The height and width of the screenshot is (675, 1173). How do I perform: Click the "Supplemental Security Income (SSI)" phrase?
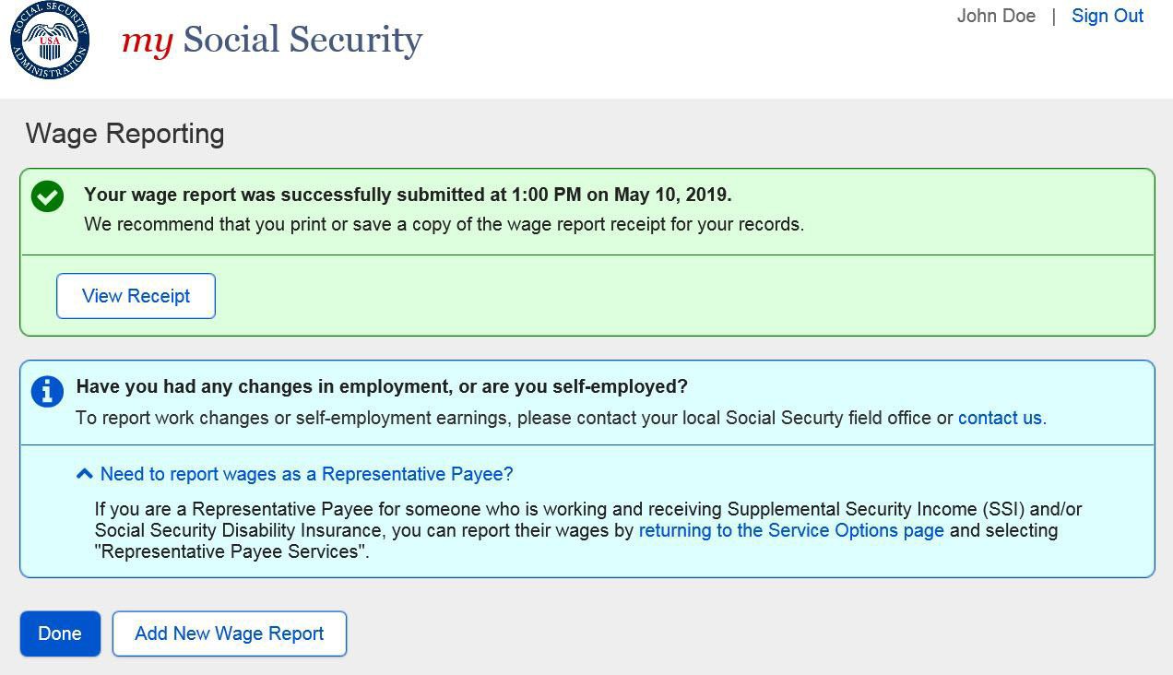tap(875, 509)
